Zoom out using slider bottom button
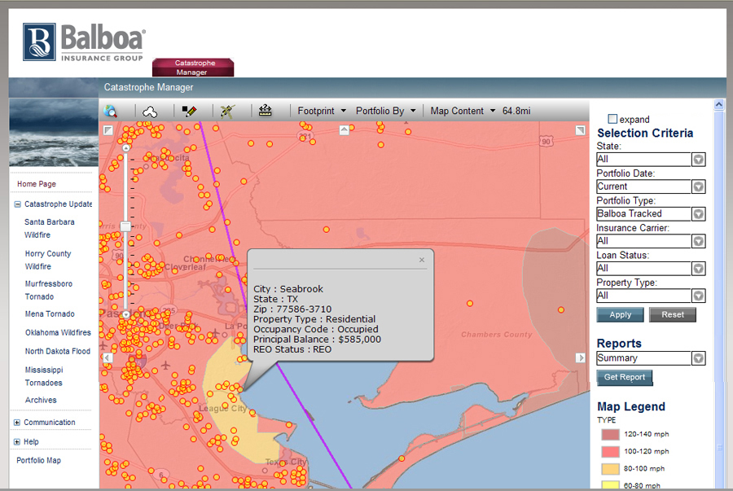733x491 pixels. (x=125, y=315)
